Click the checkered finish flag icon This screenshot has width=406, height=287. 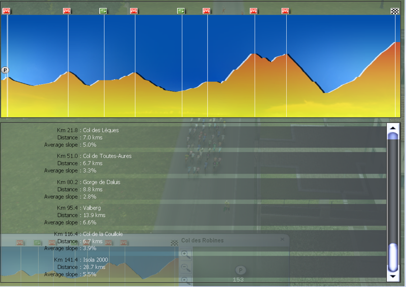(395, 11)
